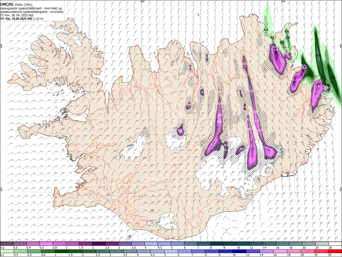
Task: Select rain scale swatch between 7 and 8
Action: pos(198,251)
